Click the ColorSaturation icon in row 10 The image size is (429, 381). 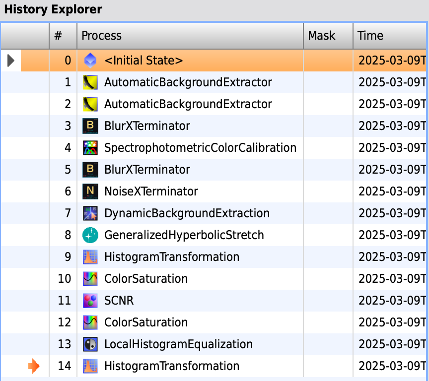point(90,279)
